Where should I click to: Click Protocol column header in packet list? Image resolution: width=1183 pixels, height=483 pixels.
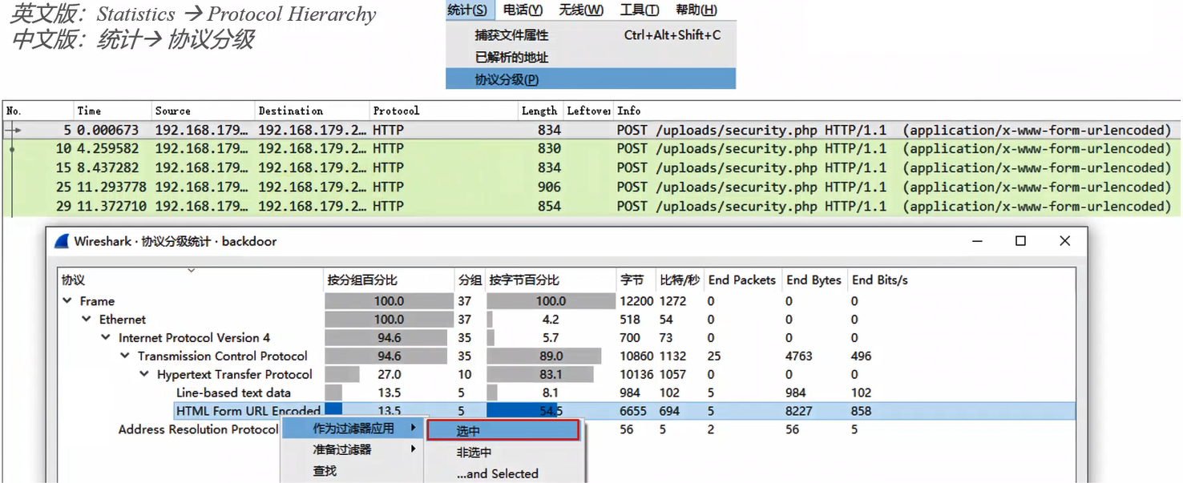pyautogui.click(x=443, y=111)
